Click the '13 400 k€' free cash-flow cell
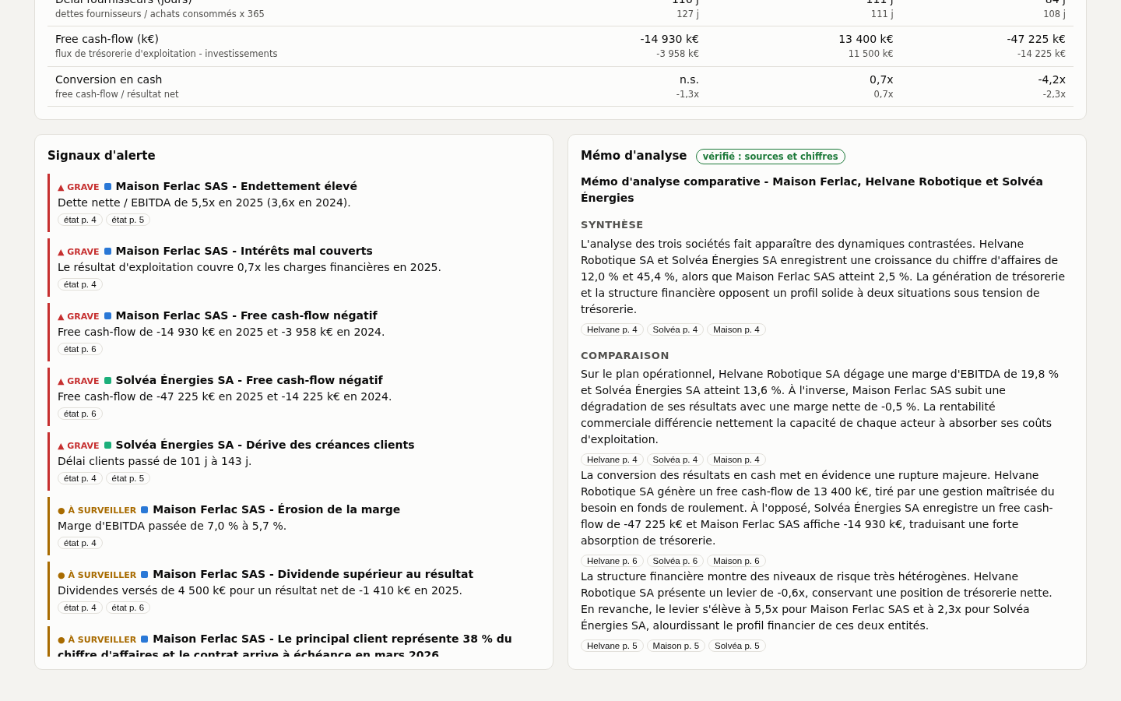 pyautogui.click(x=866, y=39)
